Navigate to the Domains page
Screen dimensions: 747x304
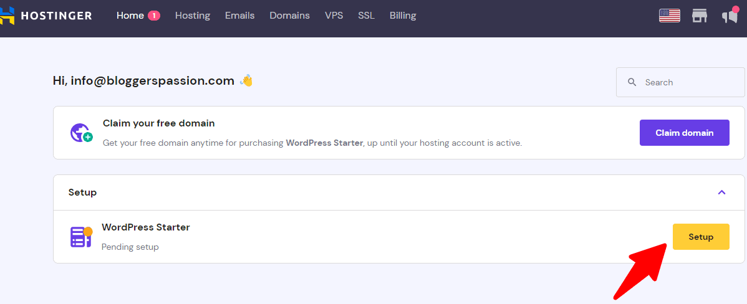click(x=289, y=16)
